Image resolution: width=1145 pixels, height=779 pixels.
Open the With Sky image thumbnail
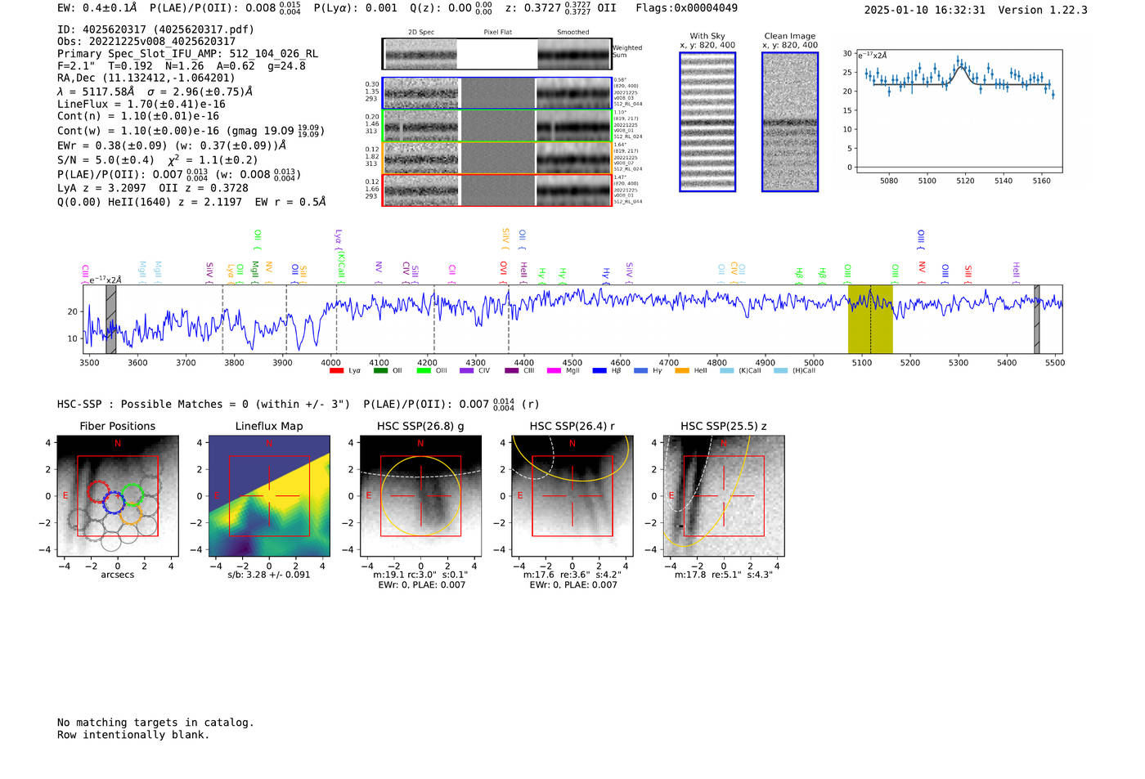[707, 122]
